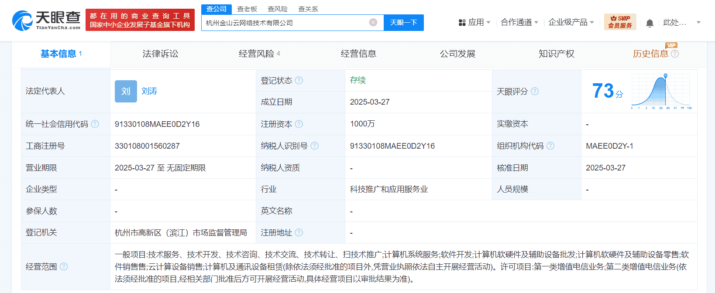Click the 刘 avatar thumbnail

click(x=126, y=91)
